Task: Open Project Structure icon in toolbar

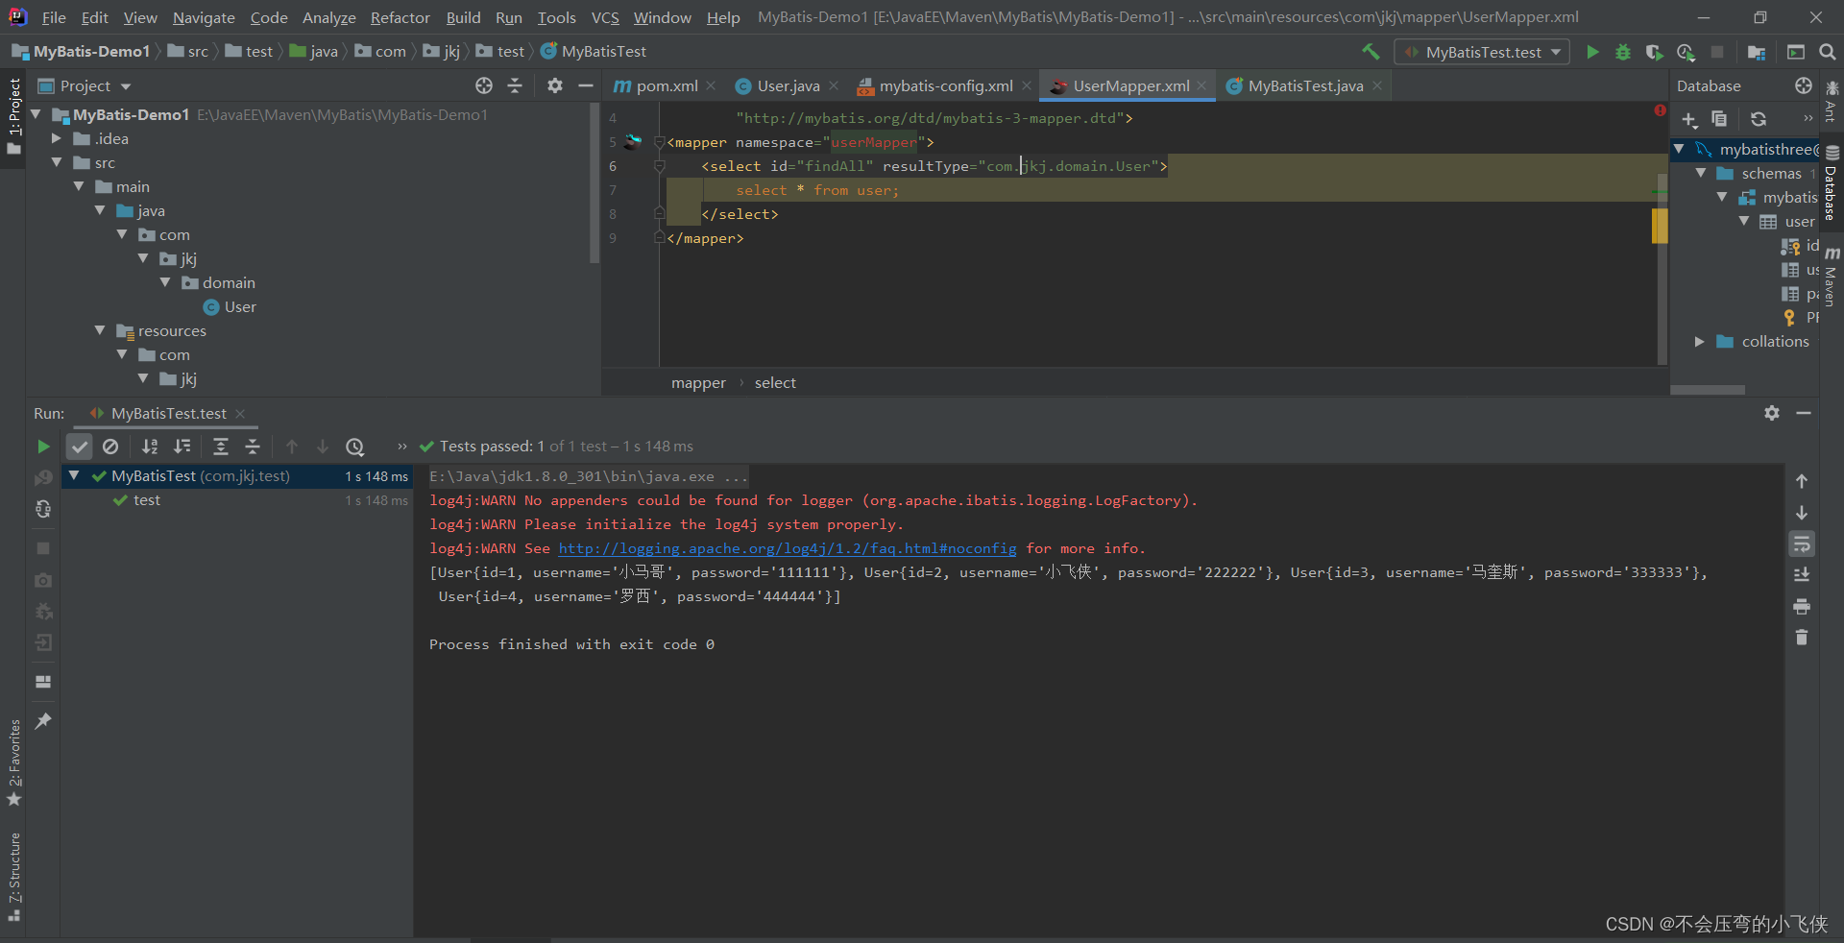Action: (1757, 52)
